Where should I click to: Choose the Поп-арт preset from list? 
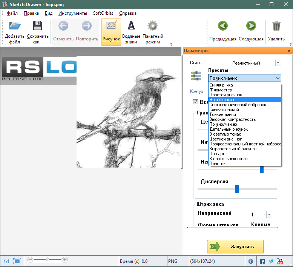(x=216, y=154)
